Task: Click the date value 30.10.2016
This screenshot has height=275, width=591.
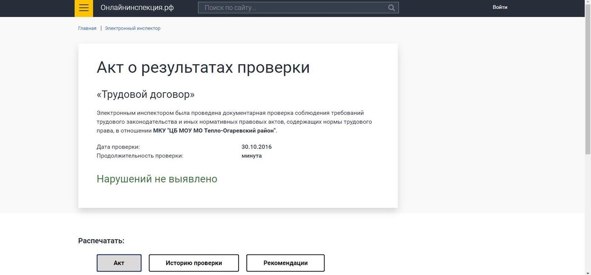Action: point(257,147)
